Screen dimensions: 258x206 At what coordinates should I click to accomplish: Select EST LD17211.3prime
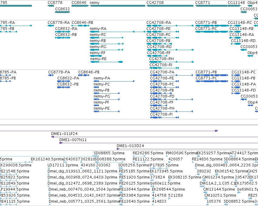tap(63, 165)
